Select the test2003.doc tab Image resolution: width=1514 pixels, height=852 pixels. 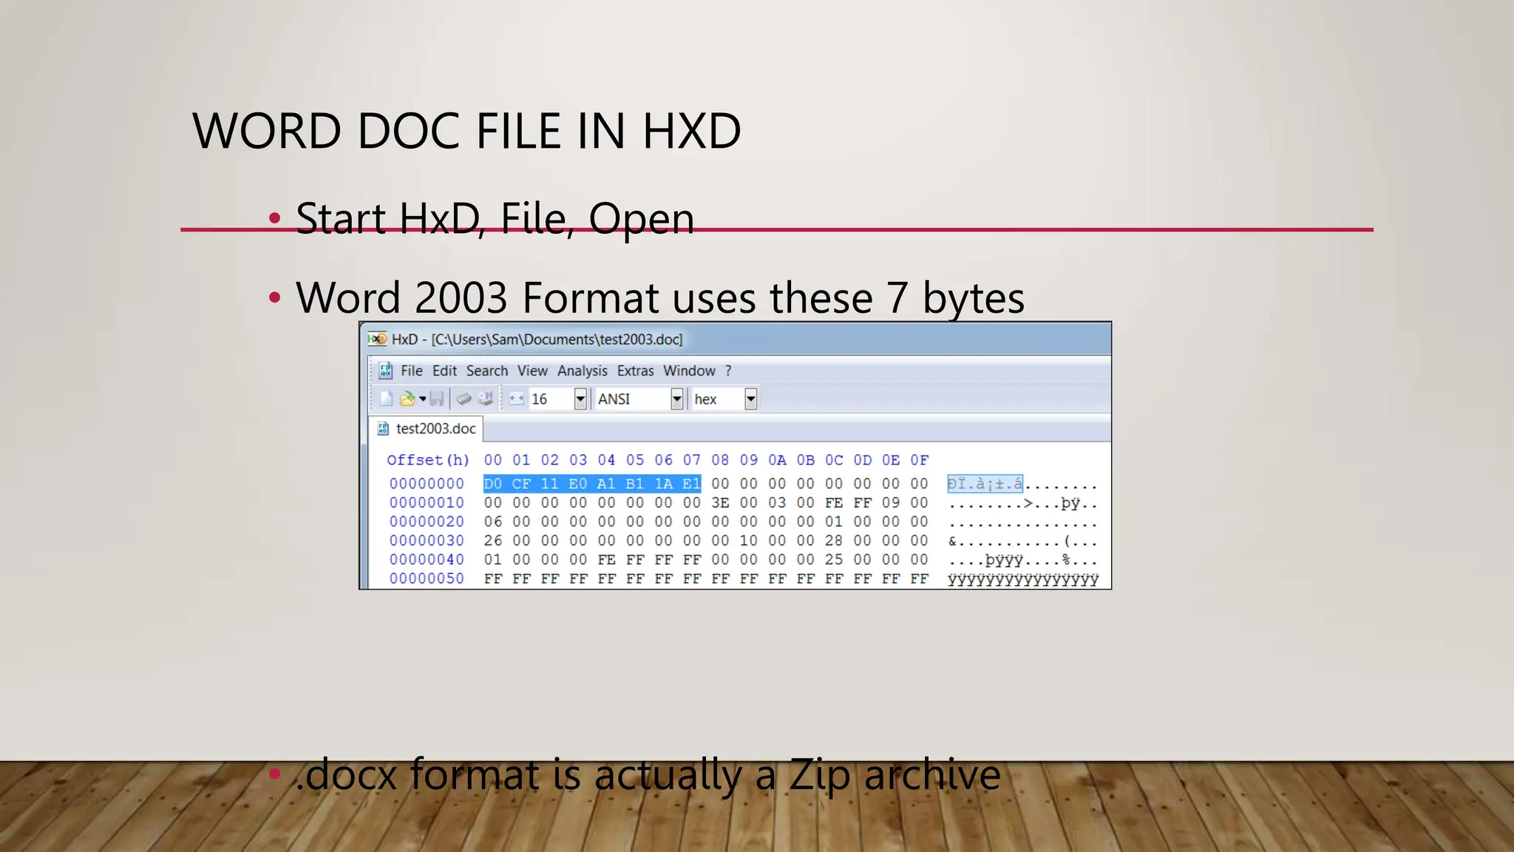coord(427,428)
